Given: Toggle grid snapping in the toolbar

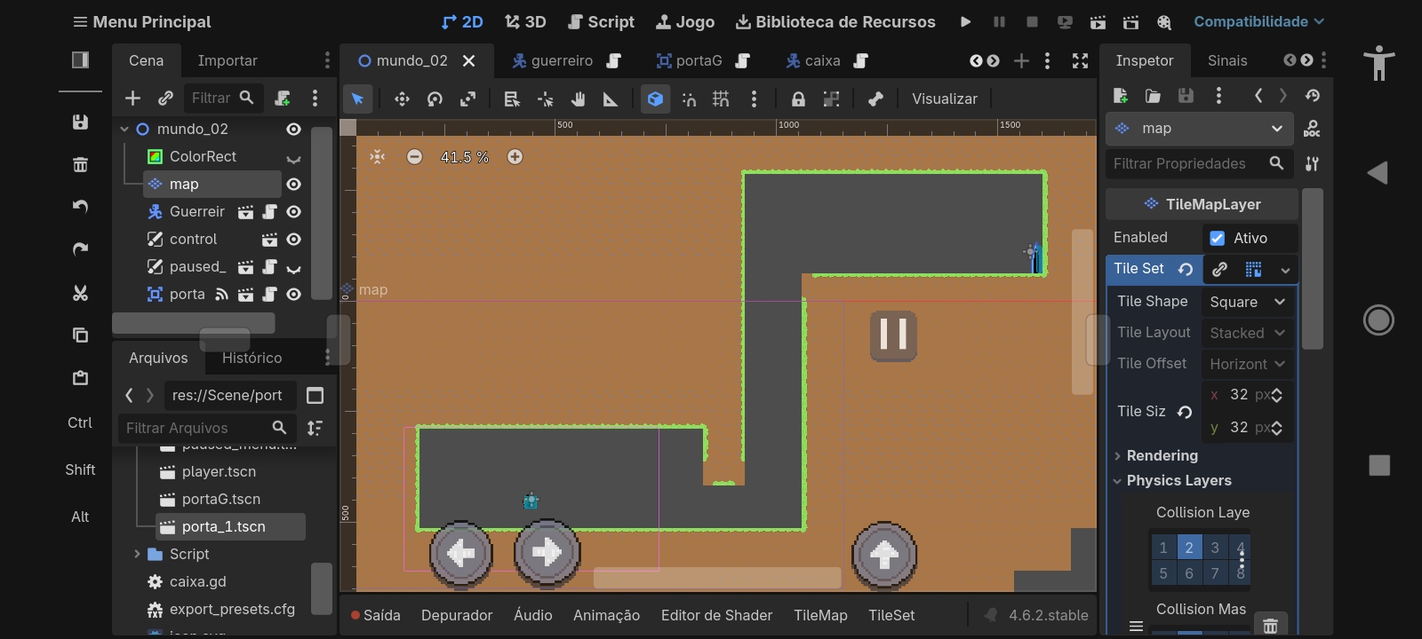Looking at the screenshot, I should 721,99.
